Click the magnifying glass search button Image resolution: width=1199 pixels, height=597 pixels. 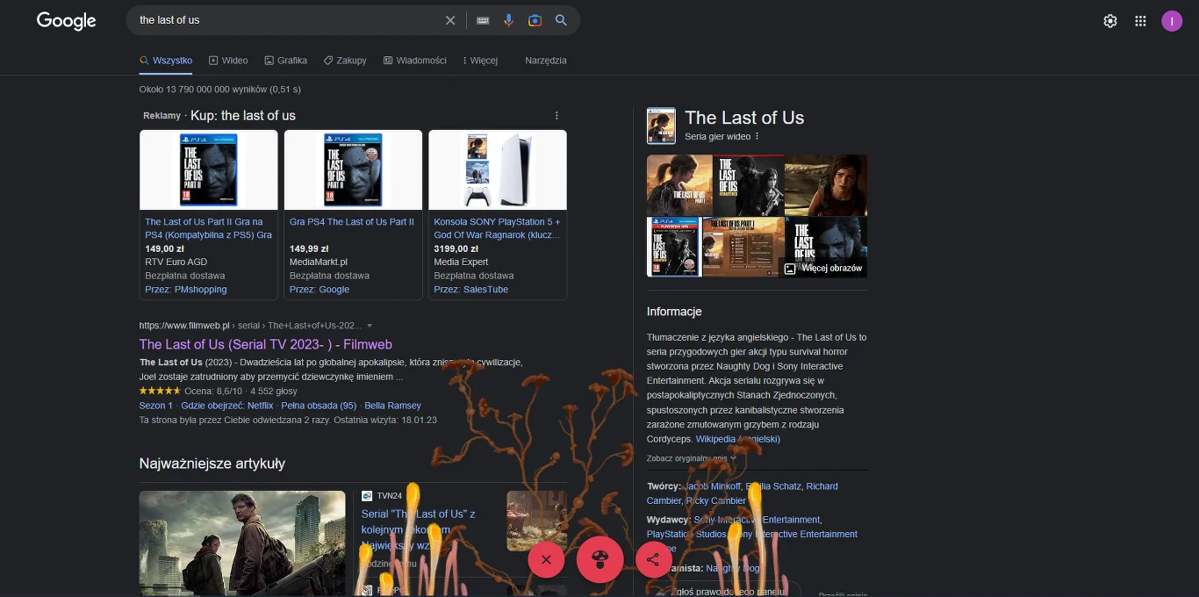(x=562, y=20)
